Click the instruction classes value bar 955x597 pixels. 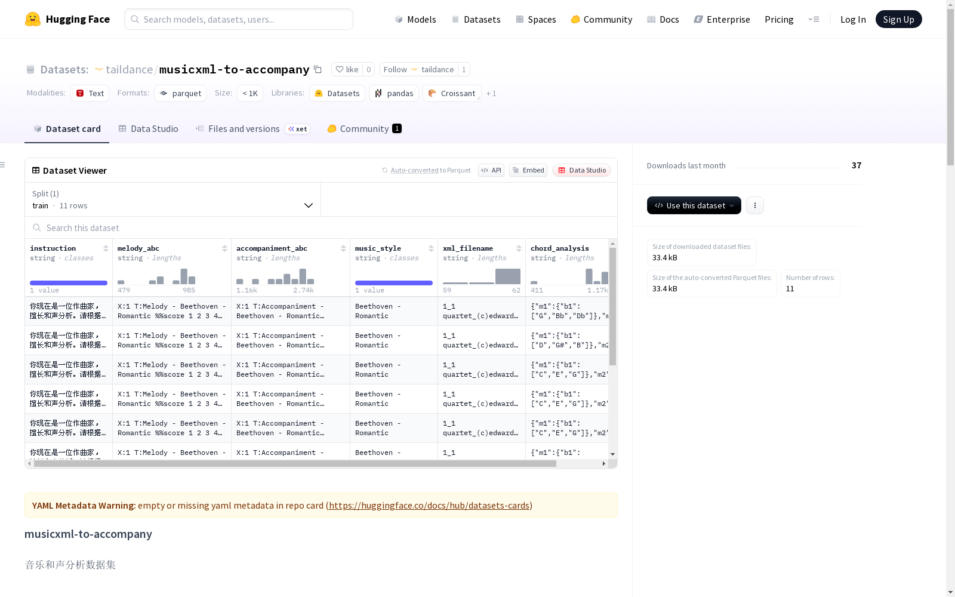coord(69,283)
